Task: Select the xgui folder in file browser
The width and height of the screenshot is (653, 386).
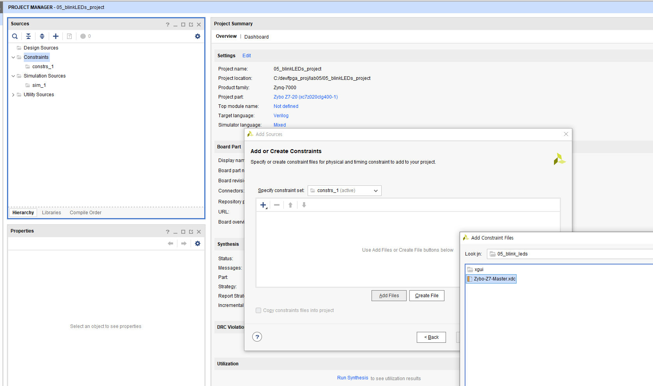Action: tap(476, 270)
